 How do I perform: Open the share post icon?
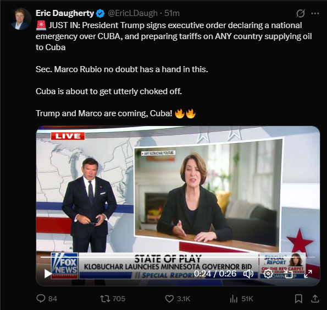click(315, 298)
